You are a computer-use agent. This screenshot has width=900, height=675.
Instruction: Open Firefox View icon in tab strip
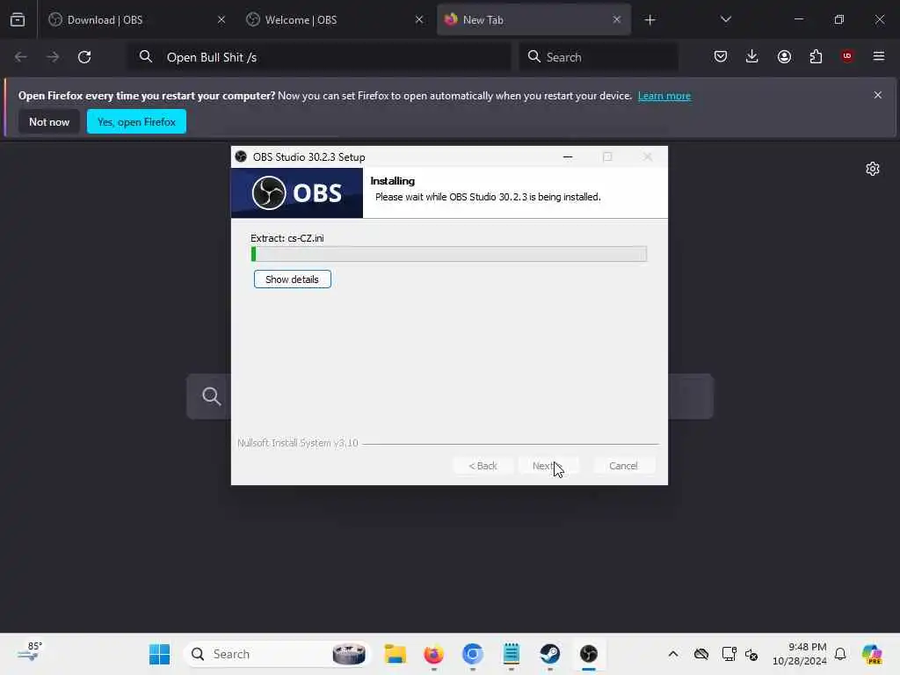[18, 20]
